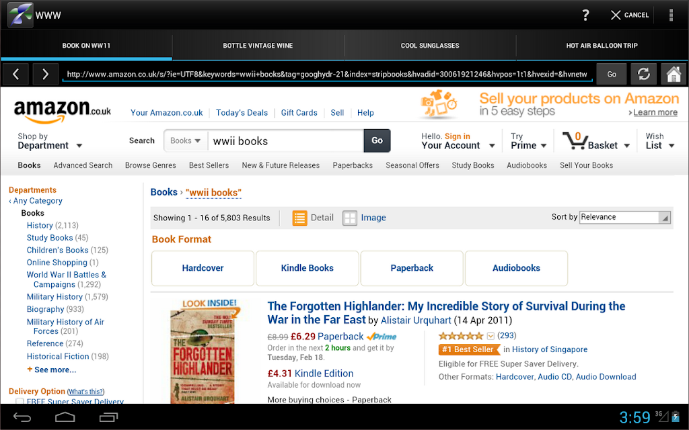Screen dimensions: 689x430
Task: Filter by Kindle Books format
Action: pos(307,268)
